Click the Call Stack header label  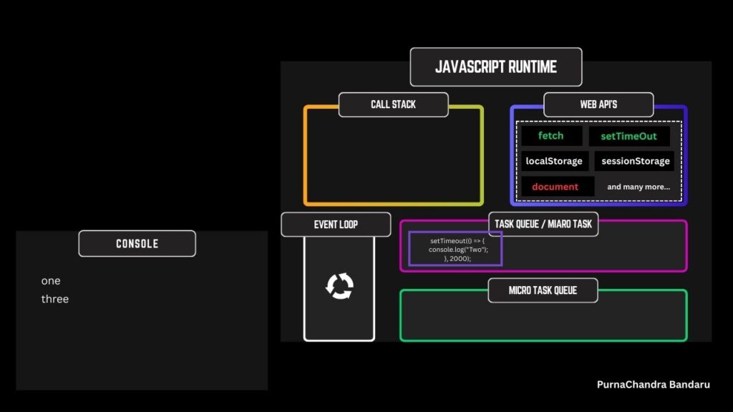pyautogui.click(x=393, y=104)
